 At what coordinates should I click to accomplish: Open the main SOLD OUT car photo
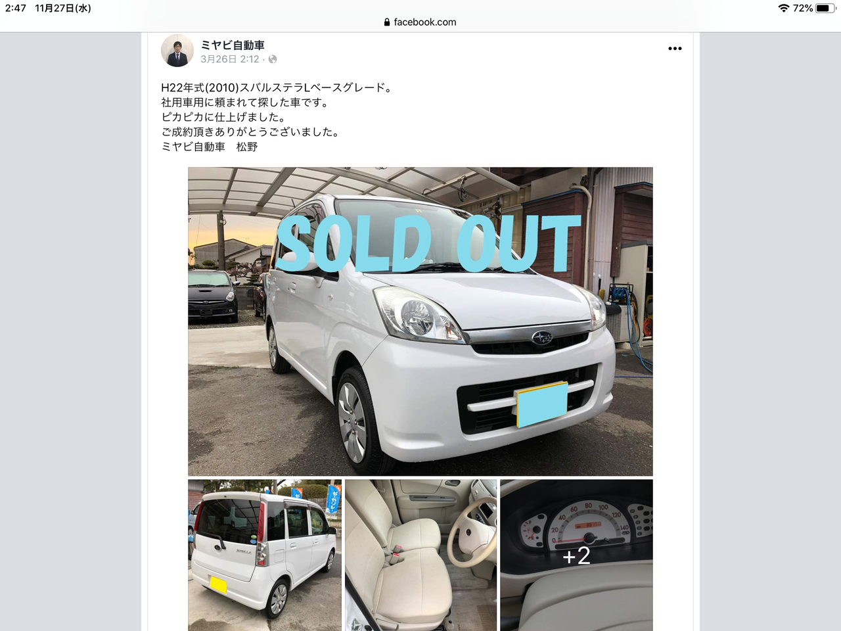420,321
